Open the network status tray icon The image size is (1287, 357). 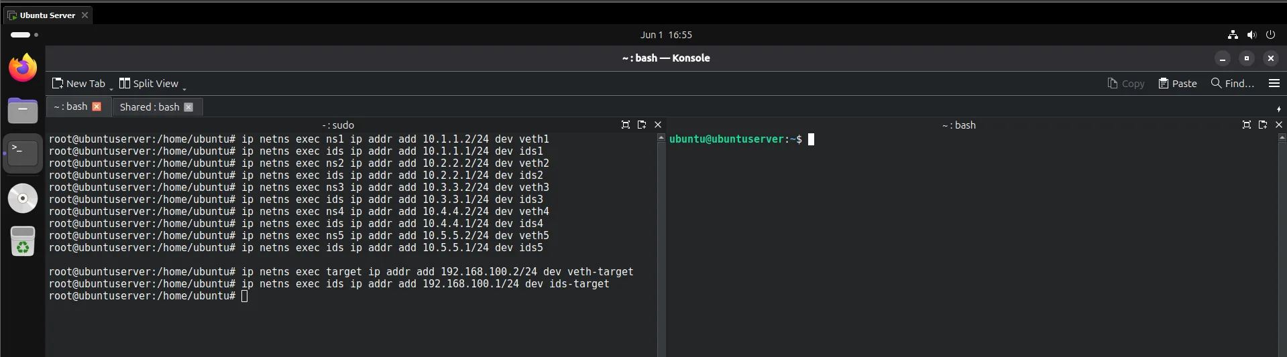pos(1233,35)
